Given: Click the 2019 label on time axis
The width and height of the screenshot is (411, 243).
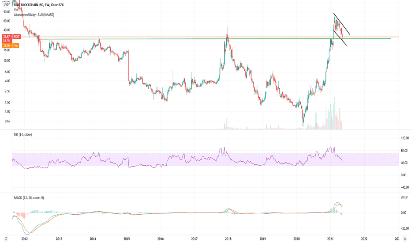Looking at the screenshot, I should 263,239.
